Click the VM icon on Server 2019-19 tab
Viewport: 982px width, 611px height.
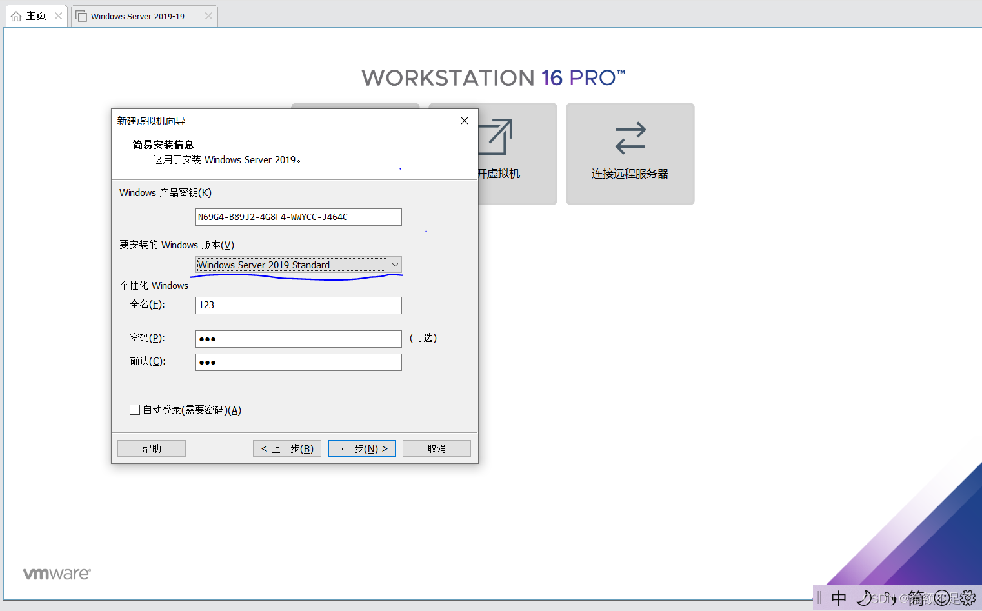(x=81, y=16)
